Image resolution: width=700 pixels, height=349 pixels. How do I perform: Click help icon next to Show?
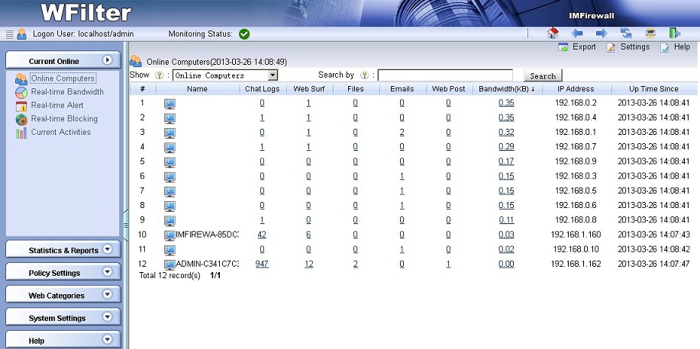point(159,75)
